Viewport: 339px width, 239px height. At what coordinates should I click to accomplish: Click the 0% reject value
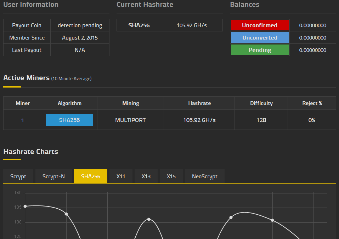[312, 120]
